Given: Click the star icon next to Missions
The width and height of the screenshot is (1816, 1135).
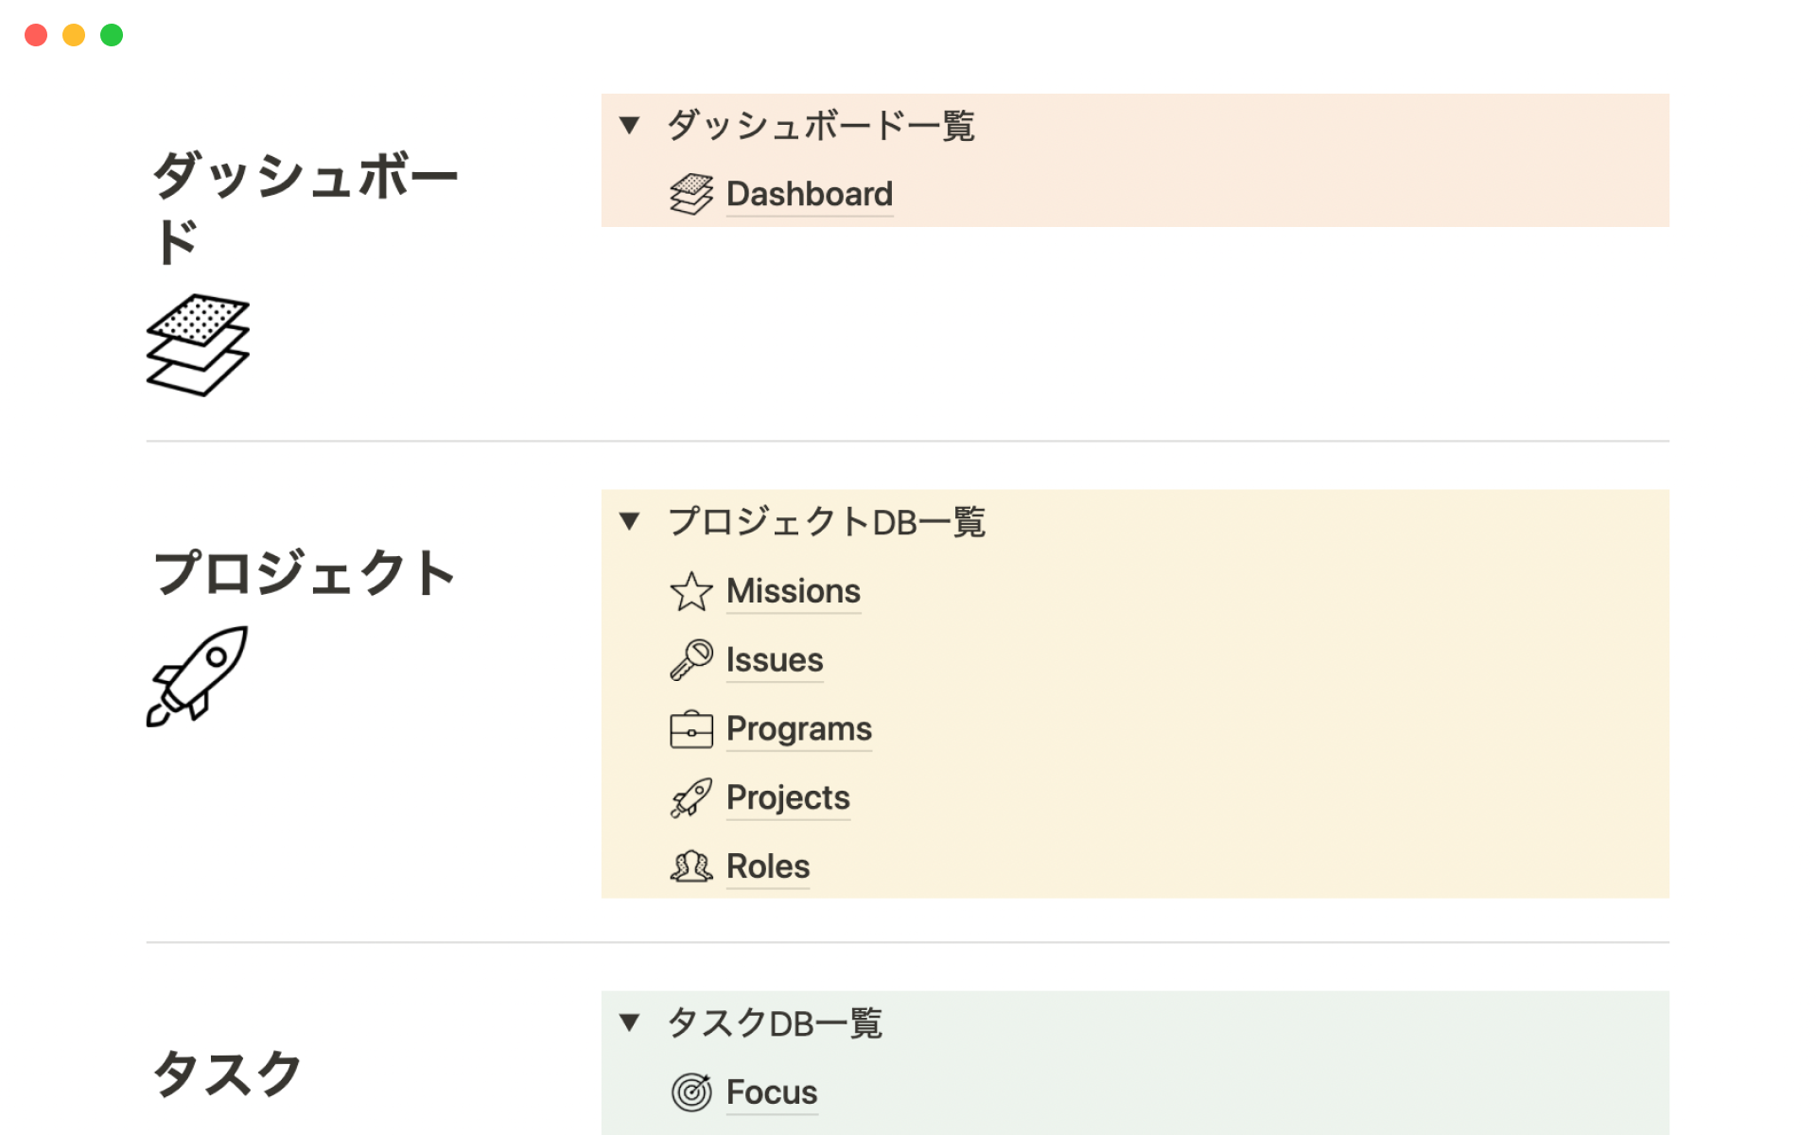Looking at the screenshot, I should pyautogui.click(x=691, y=591).
